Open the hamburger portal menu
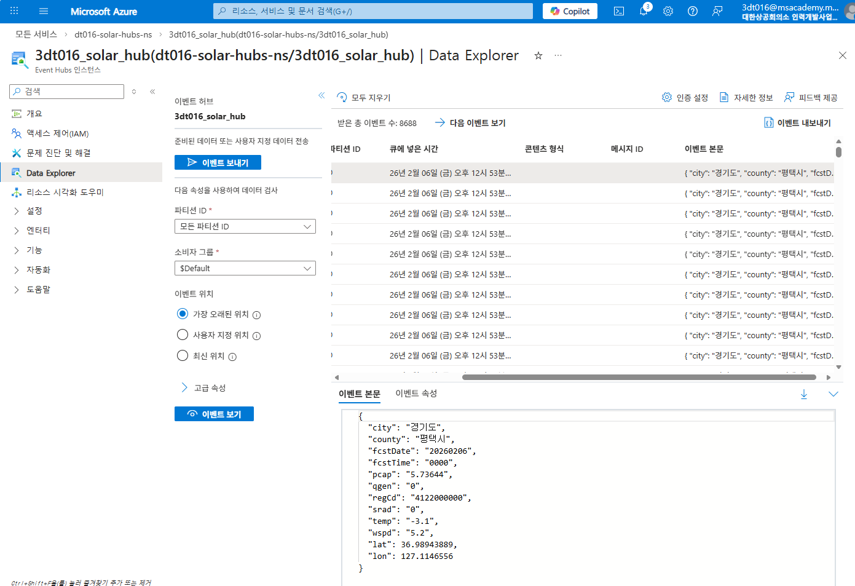Image resolution: width=855 pixels, height=586 pixels. pos(44,11)
